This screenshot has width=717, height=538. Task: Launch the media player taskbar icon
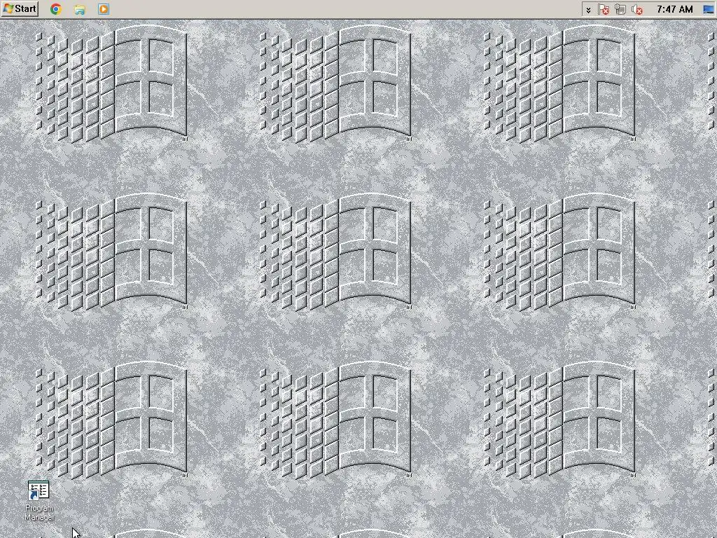point(104,9)
